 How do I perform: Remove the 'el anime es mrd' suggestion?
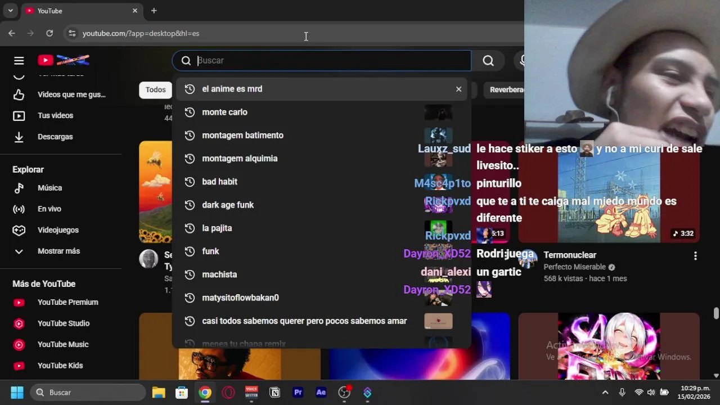(458, 89)
